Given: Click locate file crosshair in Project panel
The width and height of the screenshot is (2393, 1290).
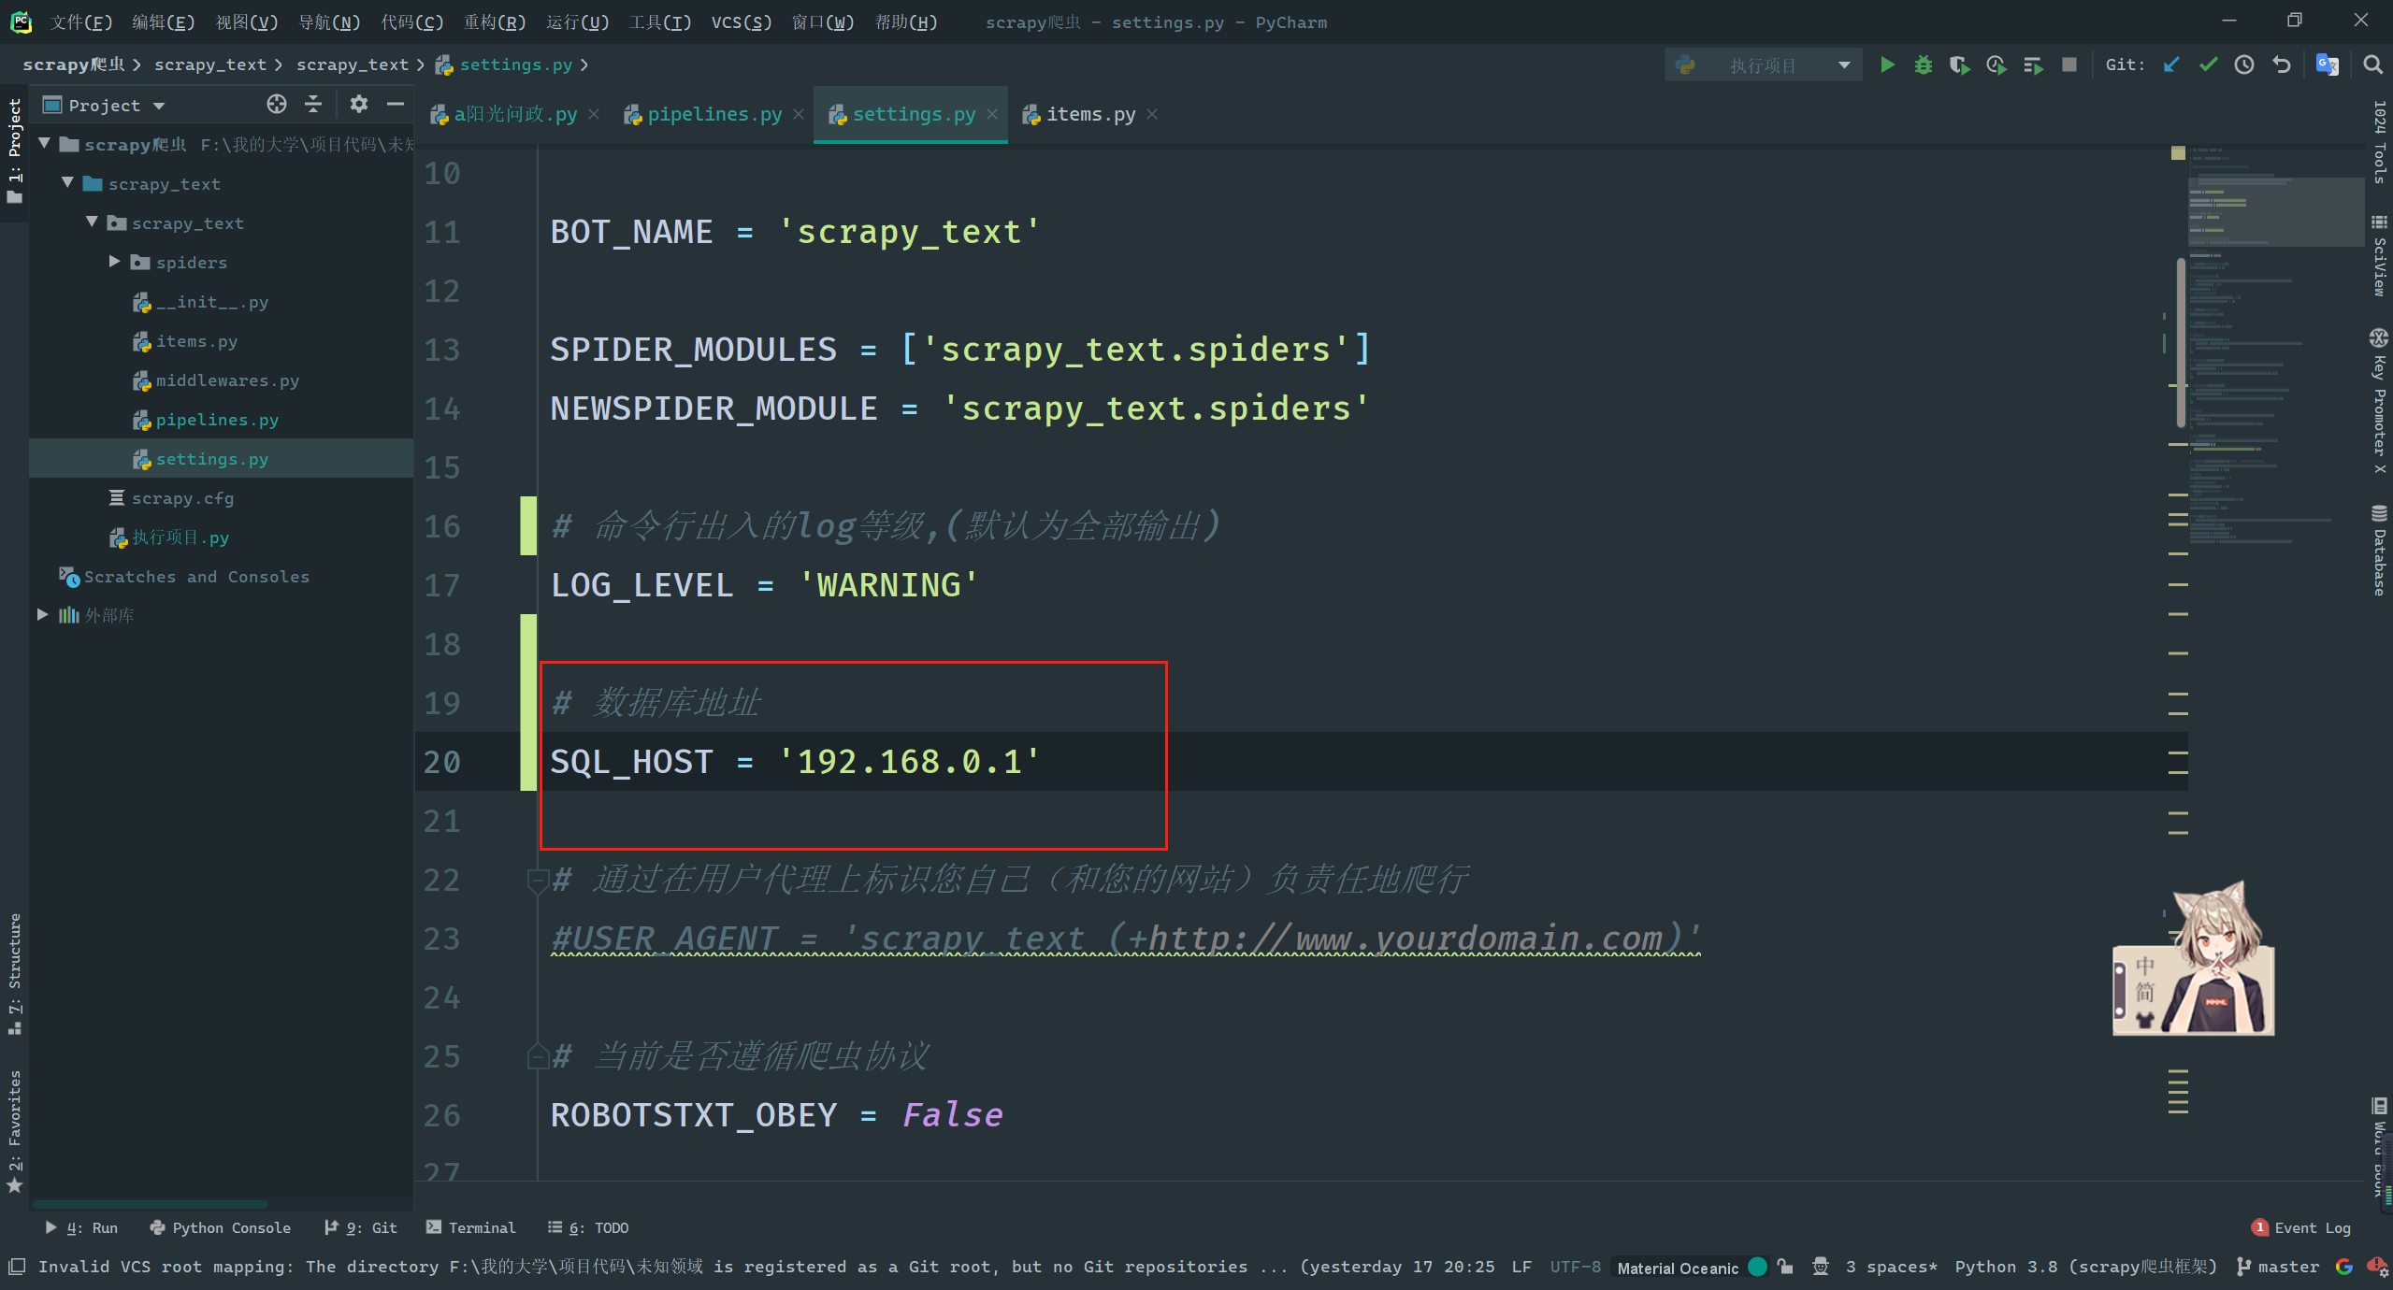Looking at the screenshot, I should [x=276, y=104].
